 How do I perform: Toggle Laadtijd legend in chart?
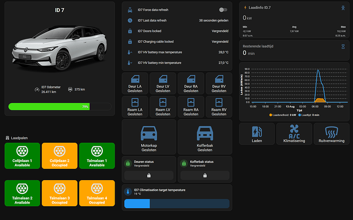pyautogui.click(x=309, y=115)
